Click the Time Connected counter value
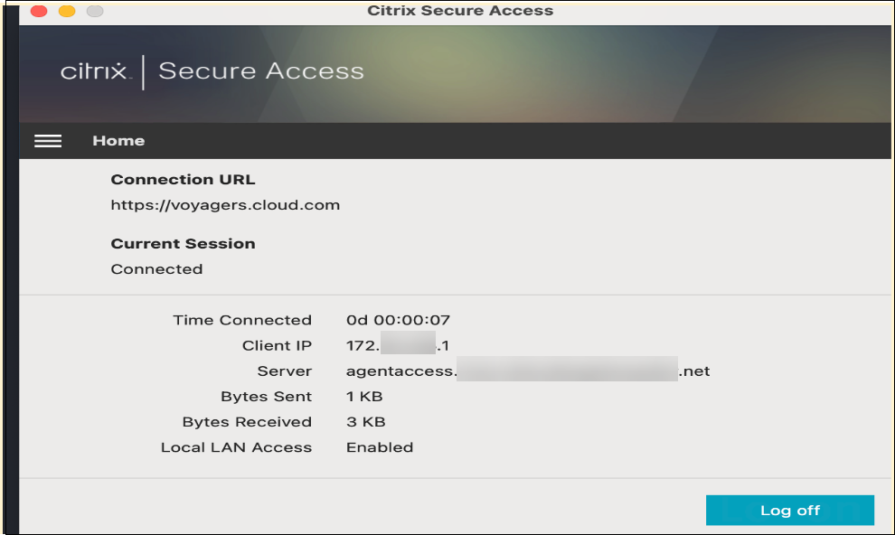This screenshot has width=895, height=535. [x=399, y=319]
